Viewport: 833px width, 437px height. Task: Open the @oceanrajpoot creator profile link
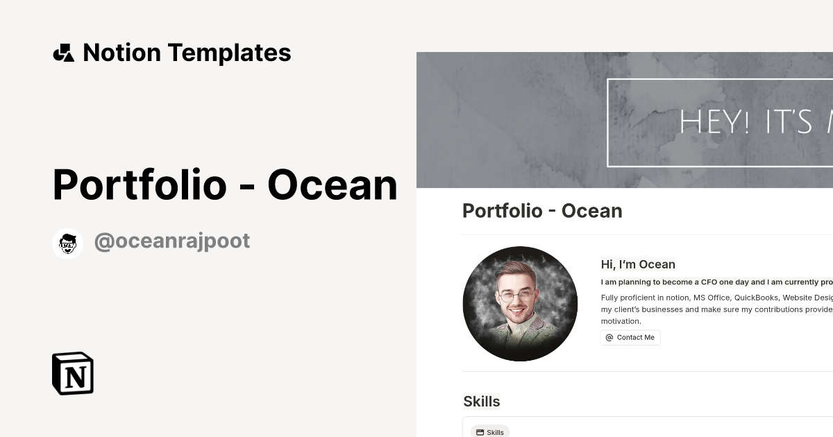171,241
